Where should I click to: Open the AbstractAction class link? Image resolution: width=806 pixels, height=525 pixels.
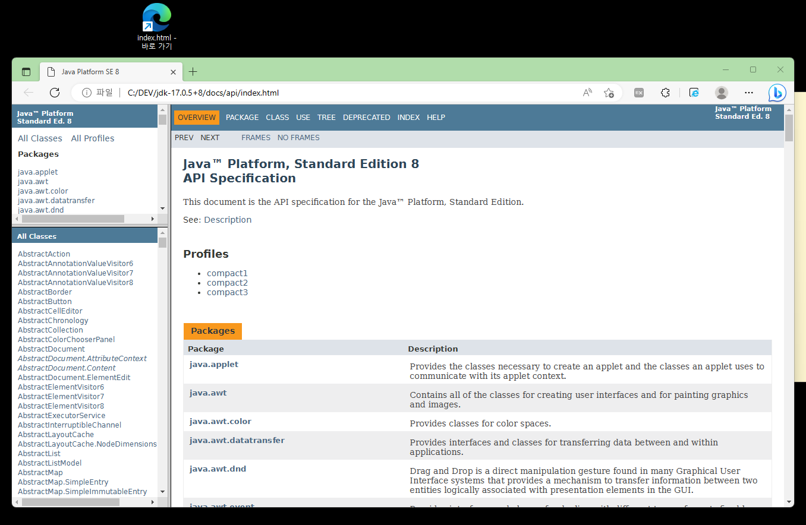44,254
